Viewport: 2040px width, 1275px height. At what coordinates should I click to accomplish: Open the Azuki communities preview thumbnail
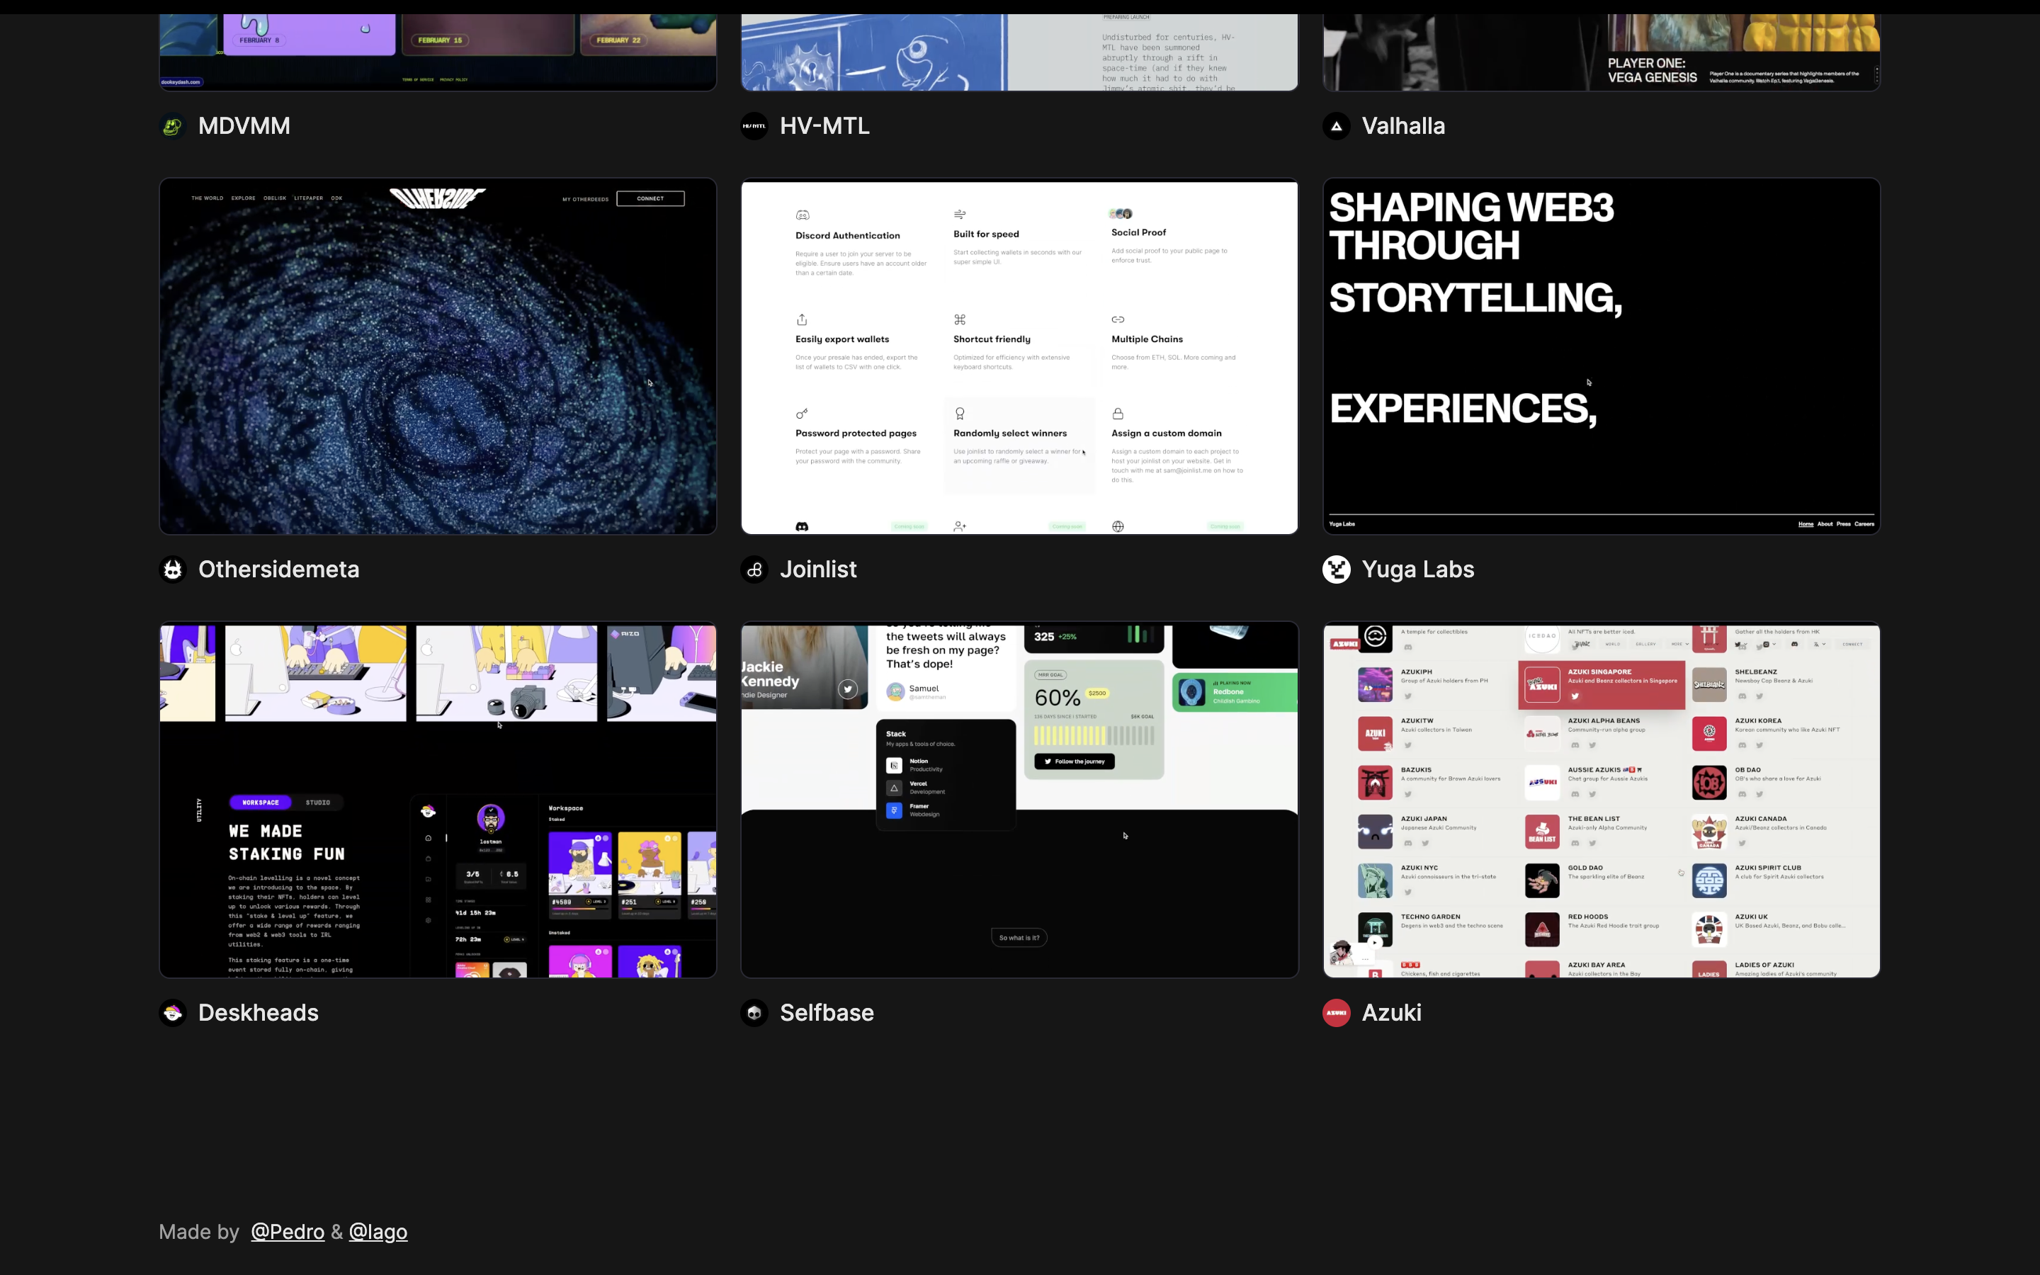pos(1601,800)
